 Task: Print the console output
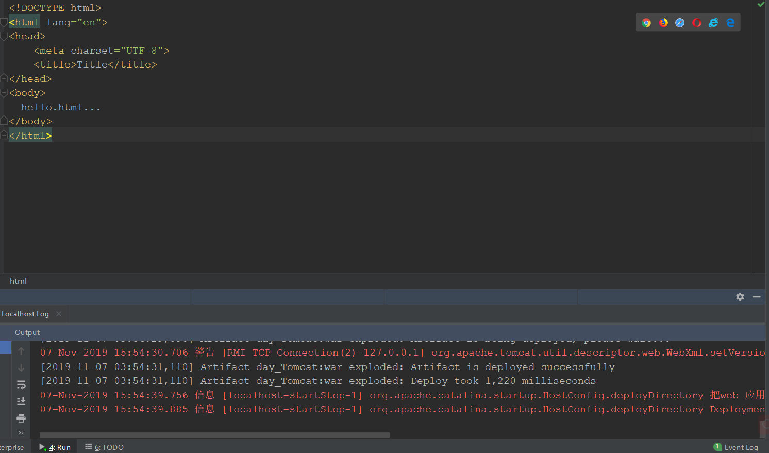coord(21,418)
